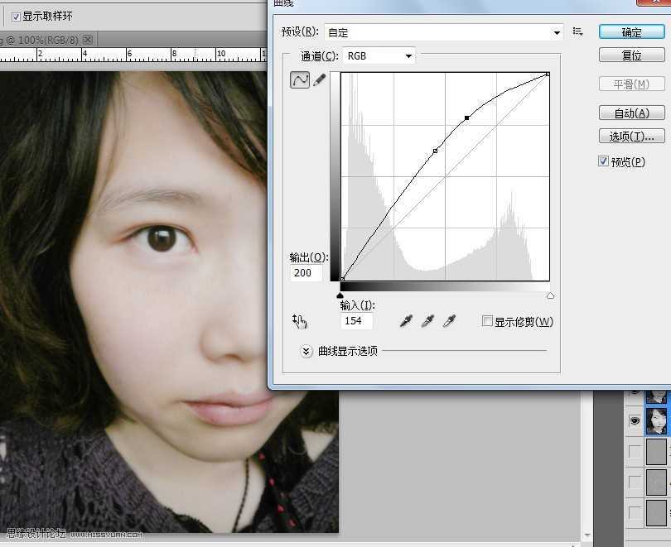Expand the 曲线显示选项 curve display options

click(x=306, y=351)
